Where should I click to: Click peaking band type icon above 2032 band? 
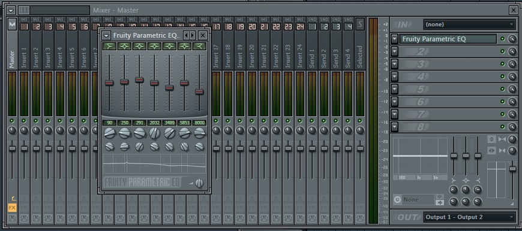tap(154, 46)
